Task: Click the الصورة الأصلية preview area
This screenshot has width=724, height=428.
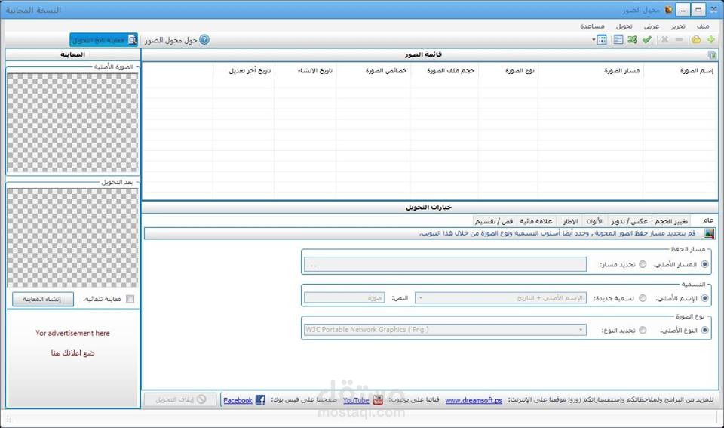Action: pos(72,123)
